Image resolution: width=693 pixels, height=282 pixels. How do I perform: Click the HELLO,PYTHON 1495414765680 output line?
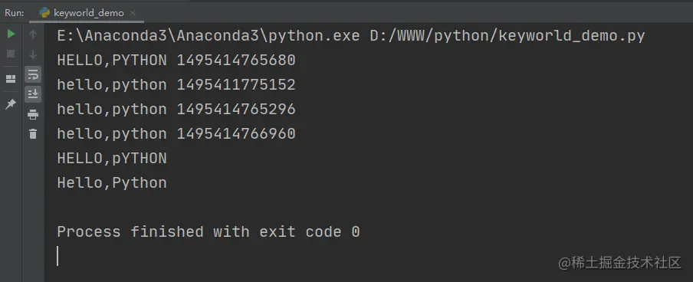click(x=176, y=60)
